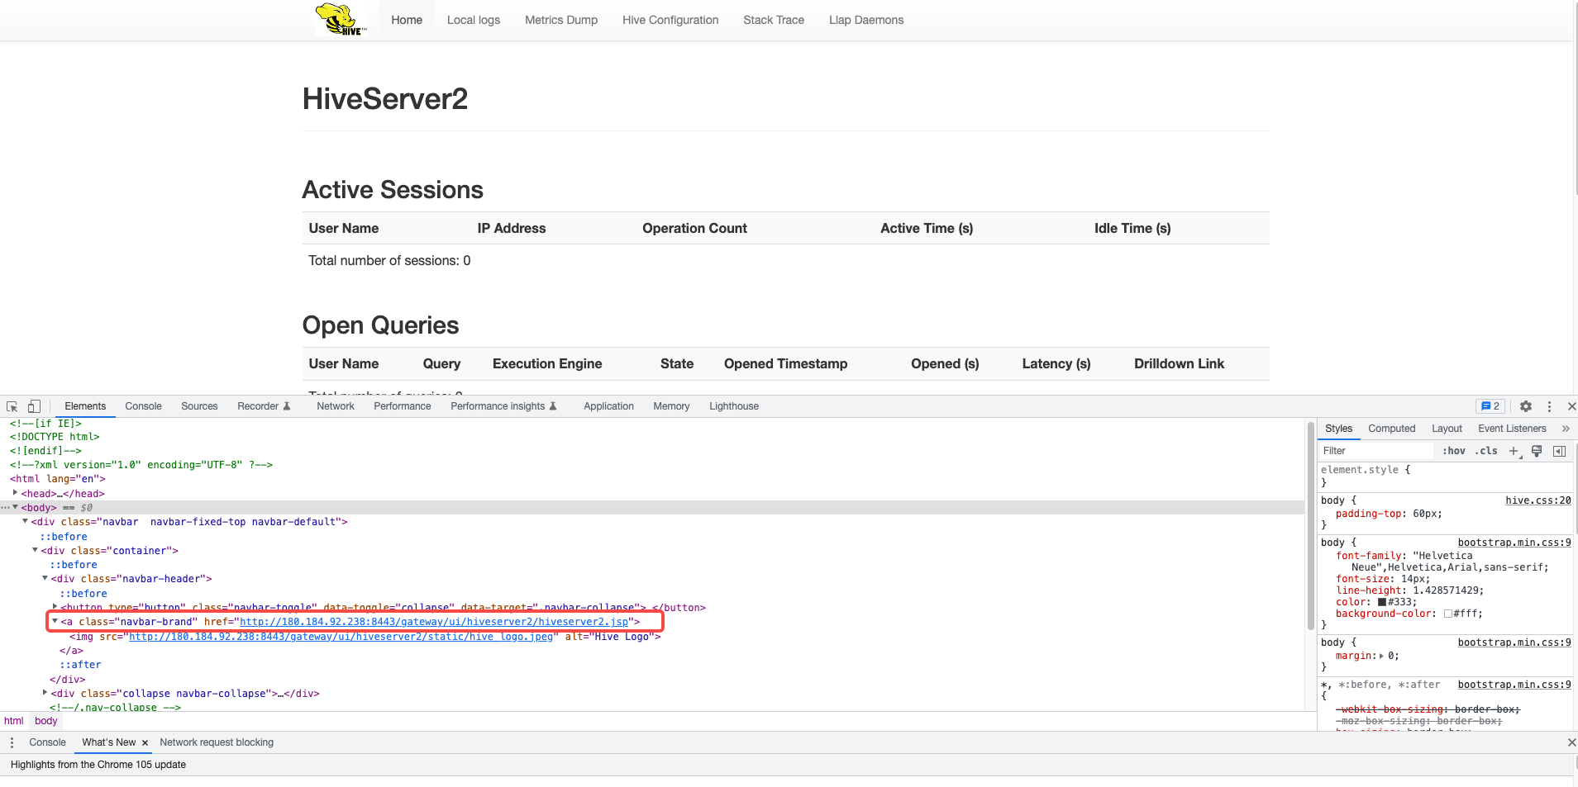Open the Metrics Dump page
Viewport: 1578px width, 787px height.
click(561, 20)
